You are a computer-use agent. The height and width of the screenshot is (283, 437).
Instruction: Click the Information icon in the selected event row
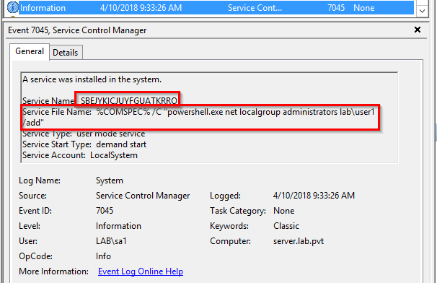point(12,7)
